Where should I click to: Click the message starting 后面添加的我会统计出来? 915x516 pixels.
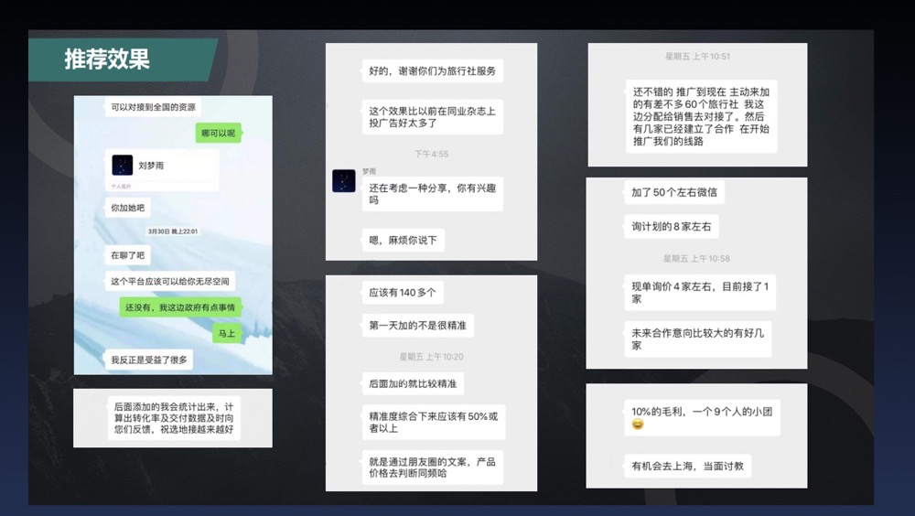173,418
